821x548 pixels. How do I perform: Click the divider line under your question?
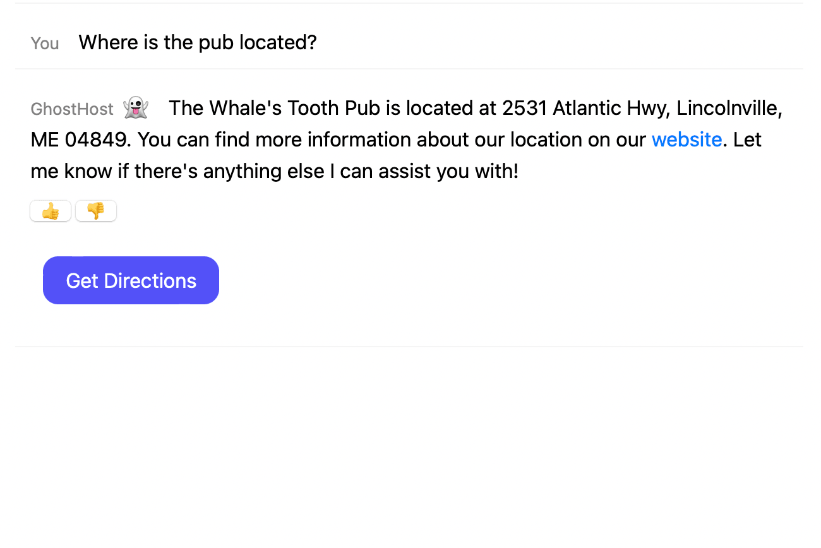409,68
